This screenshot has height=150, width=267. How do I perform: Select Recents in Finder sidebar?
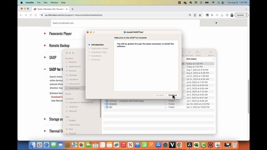click(x=73, y=62)
